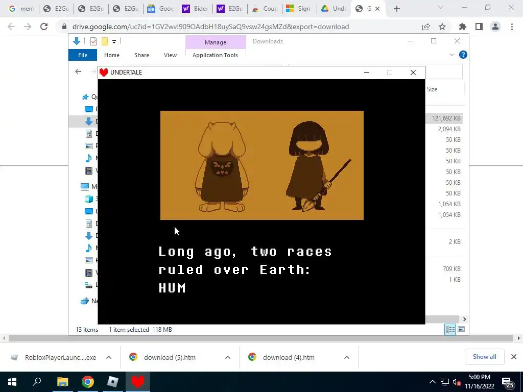Go back in Chrome history
Viewport: 523px width, 392px height.
(x=11, y=27)
